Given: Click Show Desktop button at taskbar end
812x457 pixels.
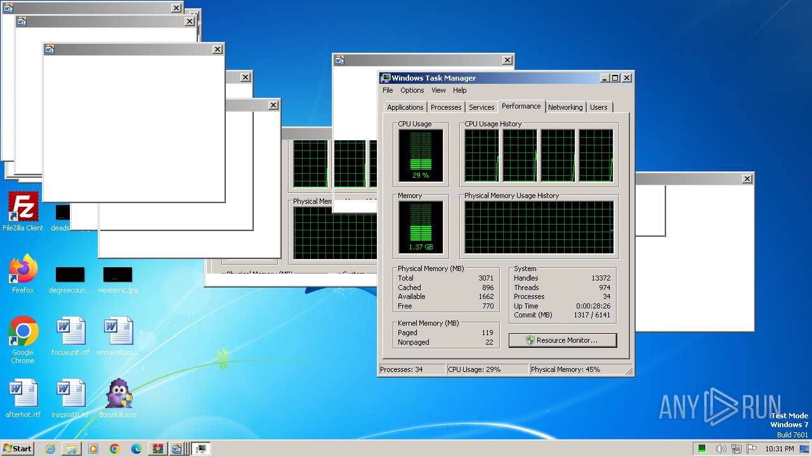Looking at the screenshot, I should click(x=804, y=449).
